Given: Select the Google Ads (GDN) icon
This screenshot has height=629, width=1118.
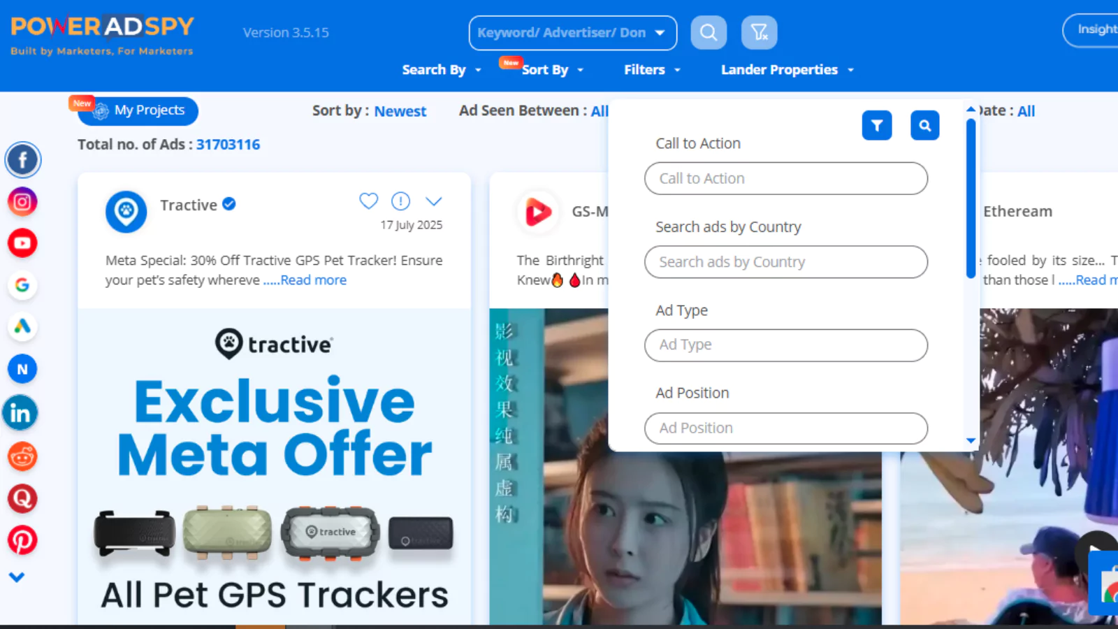Looking at the screenshot, I should 22,326.
